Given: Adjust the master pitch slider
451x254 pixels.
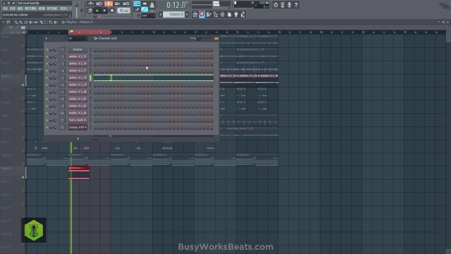Looking at the screenshot, I should pos(82,9).
